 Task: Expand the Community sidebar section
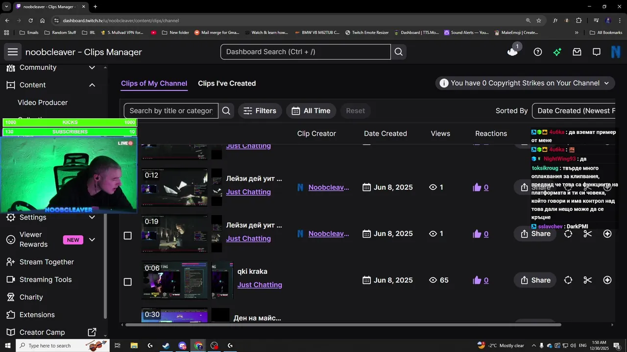click(92, 67)
